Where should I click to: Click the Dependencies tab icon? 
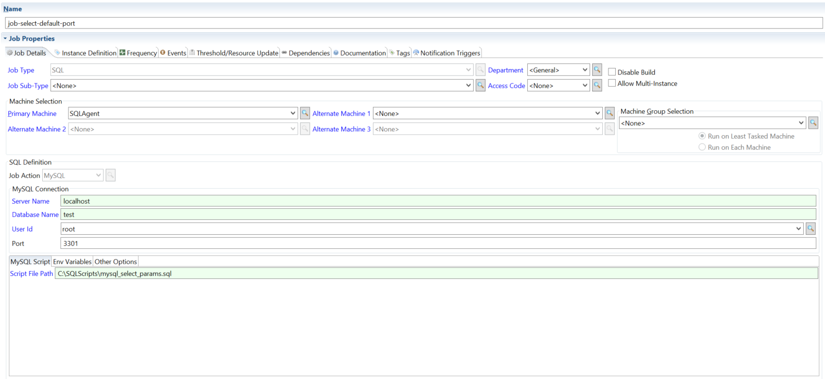click(284, 53)
